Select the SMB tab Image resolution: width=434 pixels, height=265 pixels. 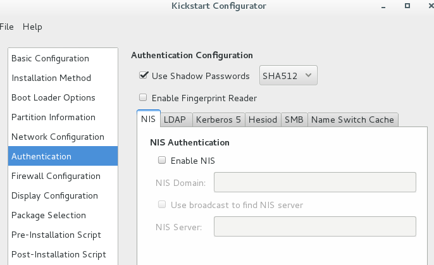coord(294,120)
